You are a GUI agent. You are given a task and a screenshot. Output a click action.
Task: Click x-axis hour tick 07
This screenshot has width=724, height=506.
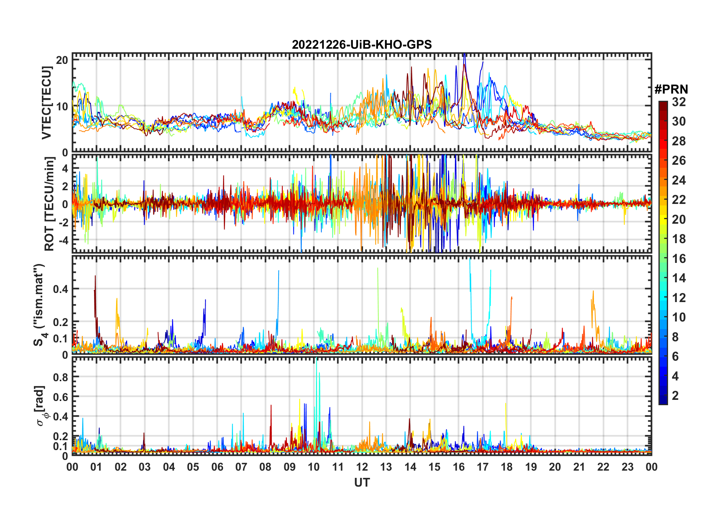tap(241, 467)
